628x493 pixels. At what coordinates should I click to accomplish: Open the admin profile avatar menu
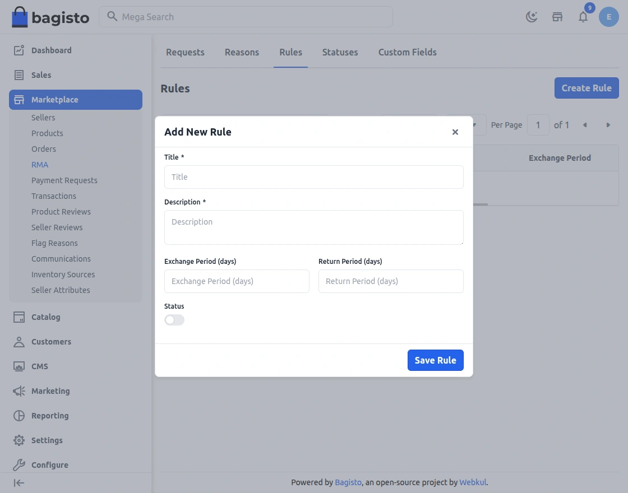[609, 17]
